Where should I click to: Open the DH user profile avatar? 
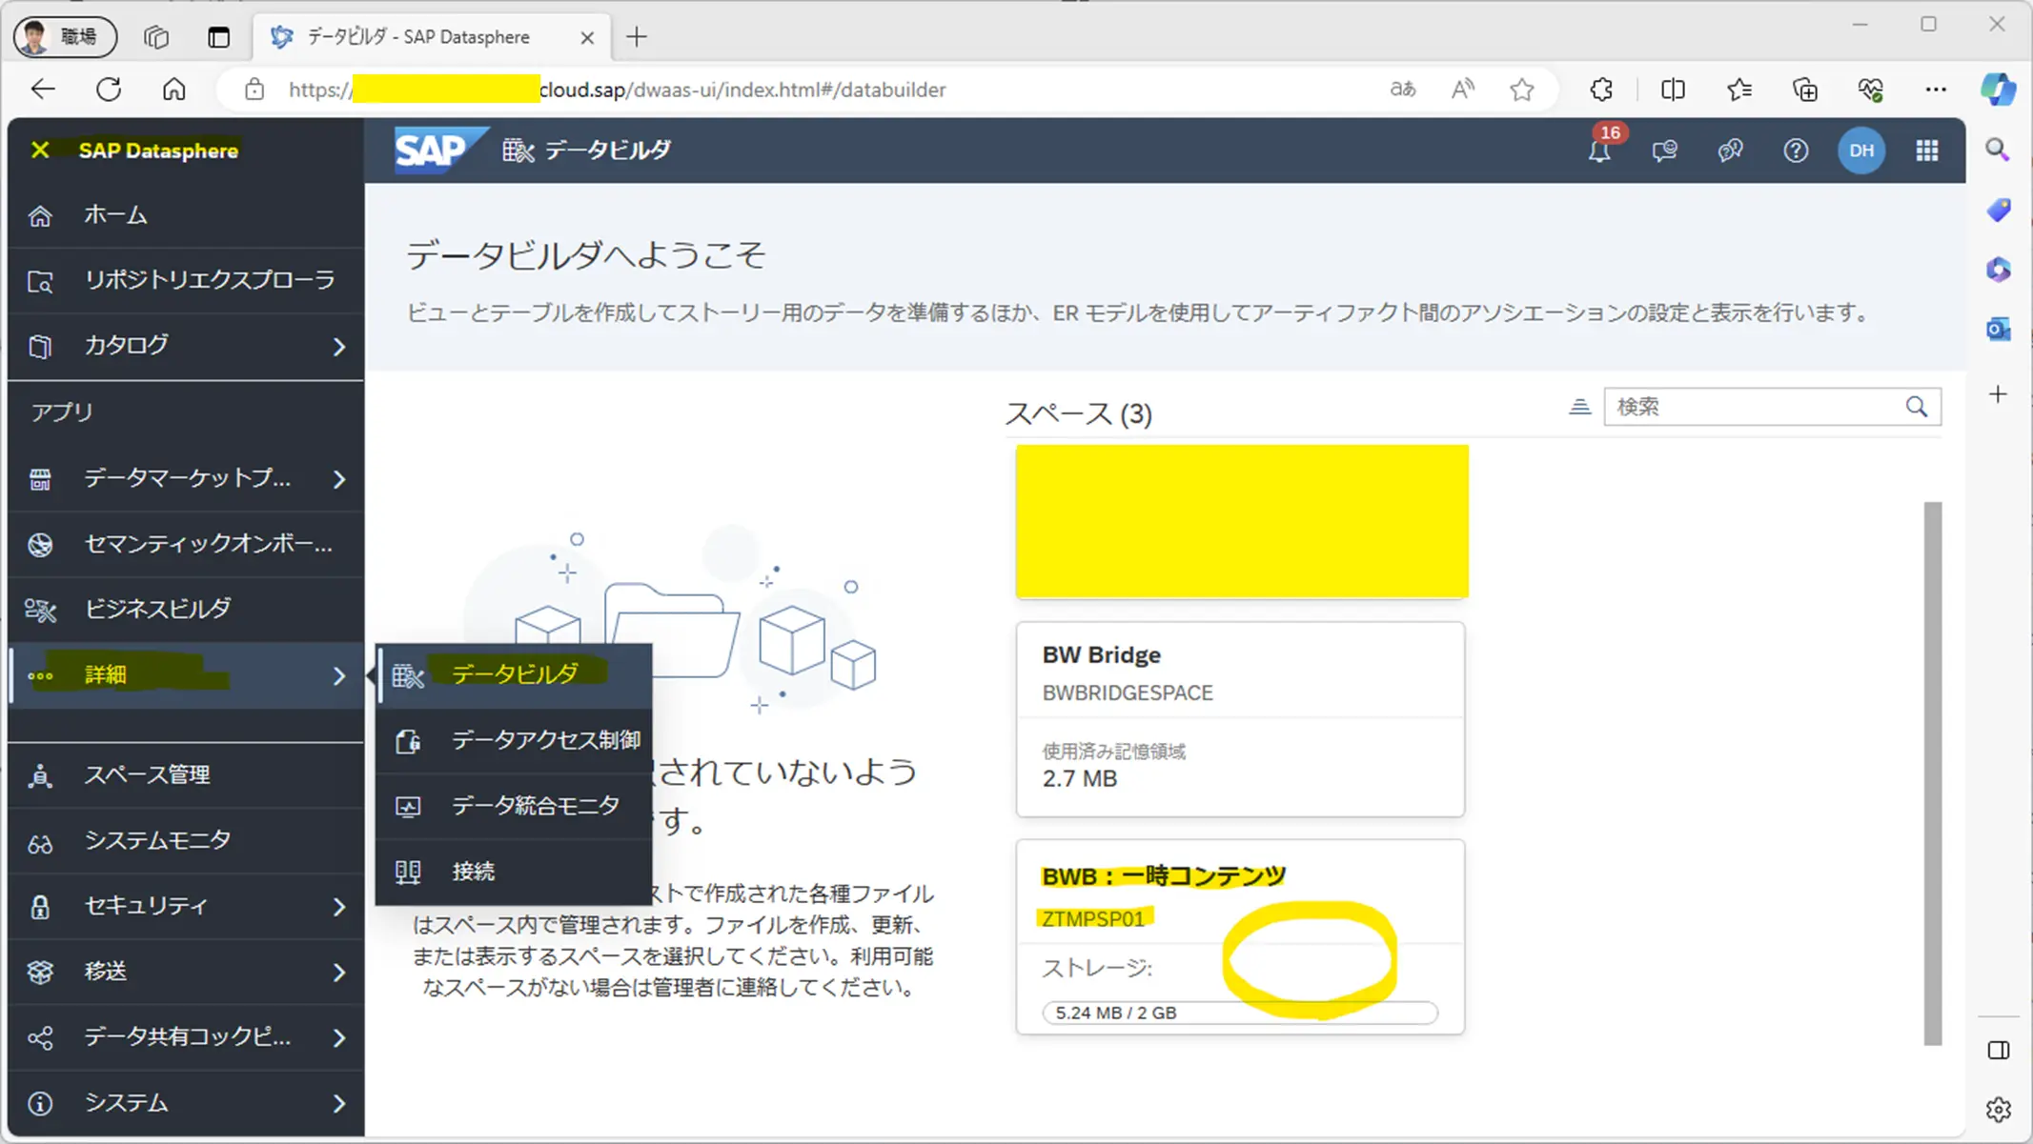click(1861, 151)
